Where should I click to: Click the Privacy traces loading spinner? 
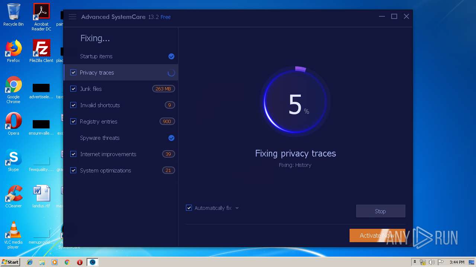(x=171, y=73)
